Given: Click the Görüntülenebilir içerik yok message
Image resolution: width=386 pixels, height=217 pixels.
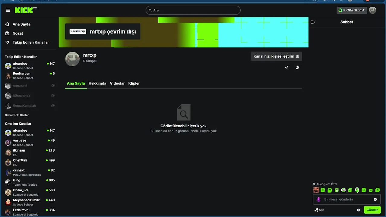Looking at the screenshot, I should pos(184,126).
